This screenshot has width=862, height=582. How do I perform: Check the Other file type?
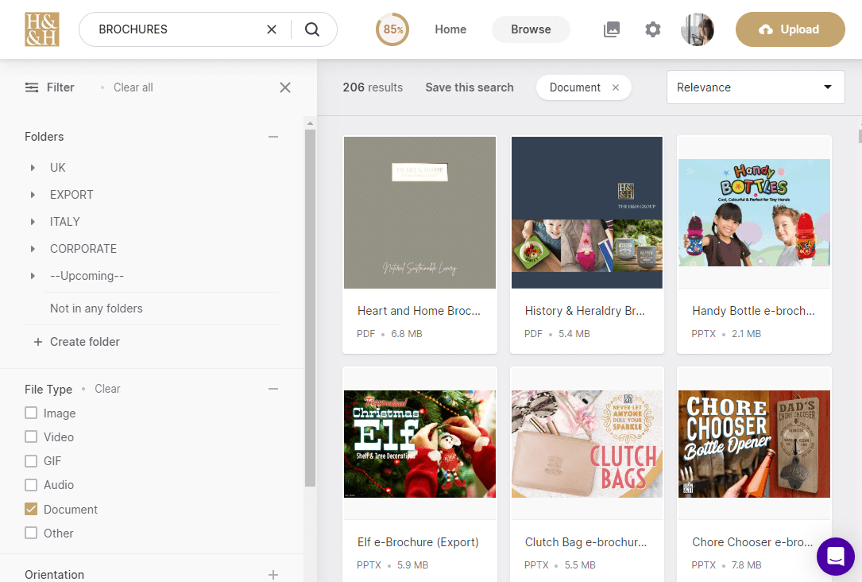pyautogui.click(x=31, y=533)
